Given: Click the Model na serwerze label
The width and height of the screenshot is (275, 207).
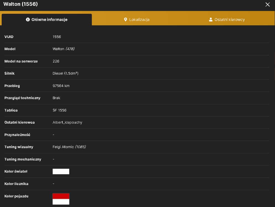Looking at the screenshot, I should click(x=21, y=61).
